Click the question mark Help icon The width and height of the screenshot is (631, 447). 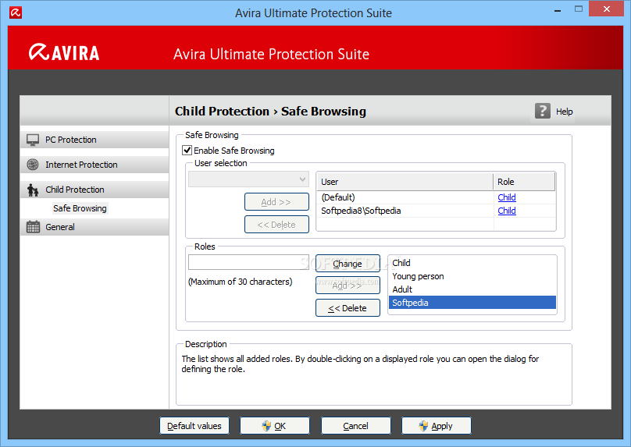point(543,111)
